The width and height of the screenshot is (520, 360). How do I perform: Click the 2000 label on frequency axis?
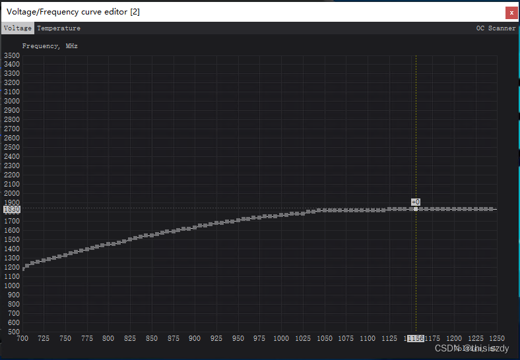[12, 193]
